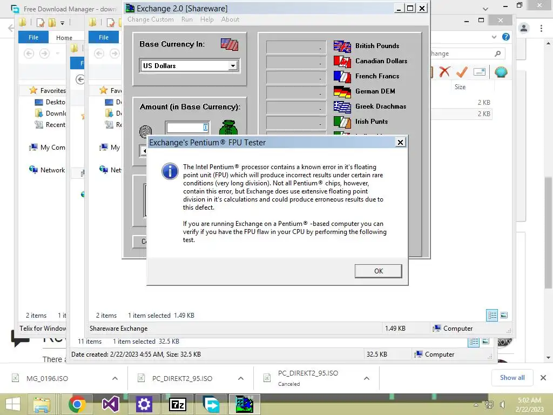Close the Pentium FPU Tester dialog
This screenshot has width=553, height=415.
click(400, 142)
